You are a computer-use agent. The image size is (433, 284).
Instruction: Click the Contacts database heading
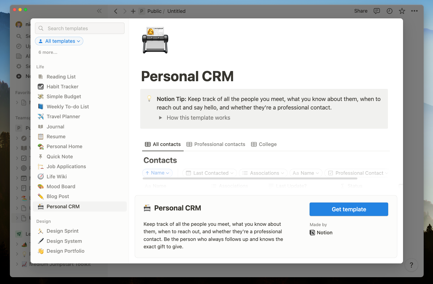pyautogui.click(x=160, y=160)
